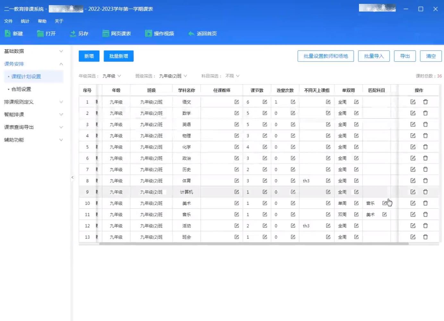Click the 返回首页 arrow icon

(x=192, y=33)
